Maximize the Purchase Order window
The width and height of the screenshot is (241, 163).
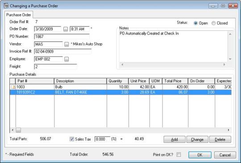coord(223,6)
